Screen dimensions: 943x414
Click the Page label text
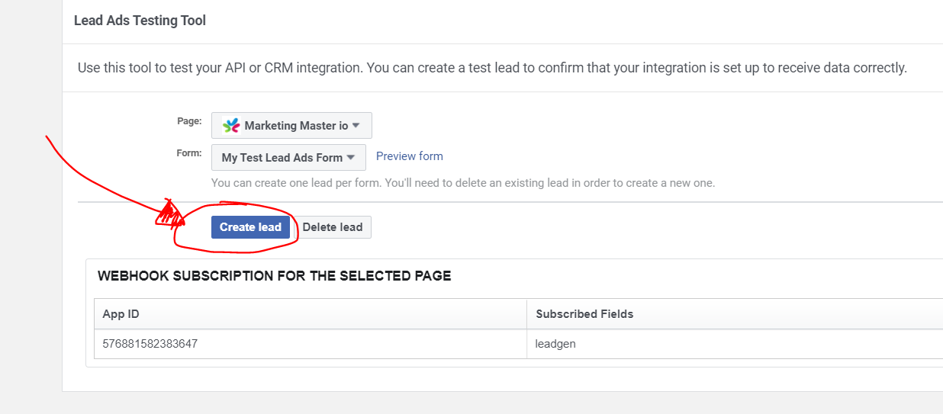189,120
